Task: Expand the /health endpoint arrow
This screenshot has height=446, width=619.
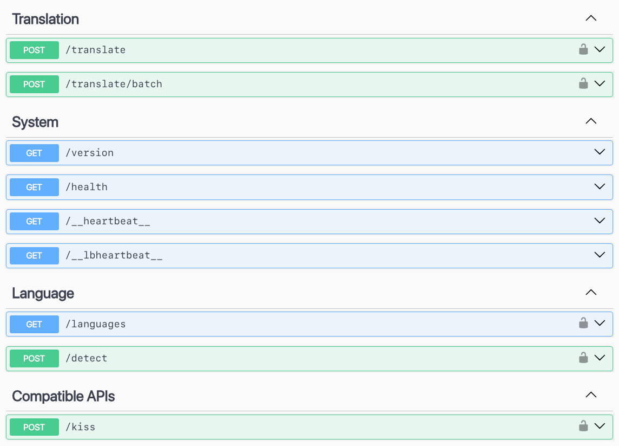Action: point(600,186)
